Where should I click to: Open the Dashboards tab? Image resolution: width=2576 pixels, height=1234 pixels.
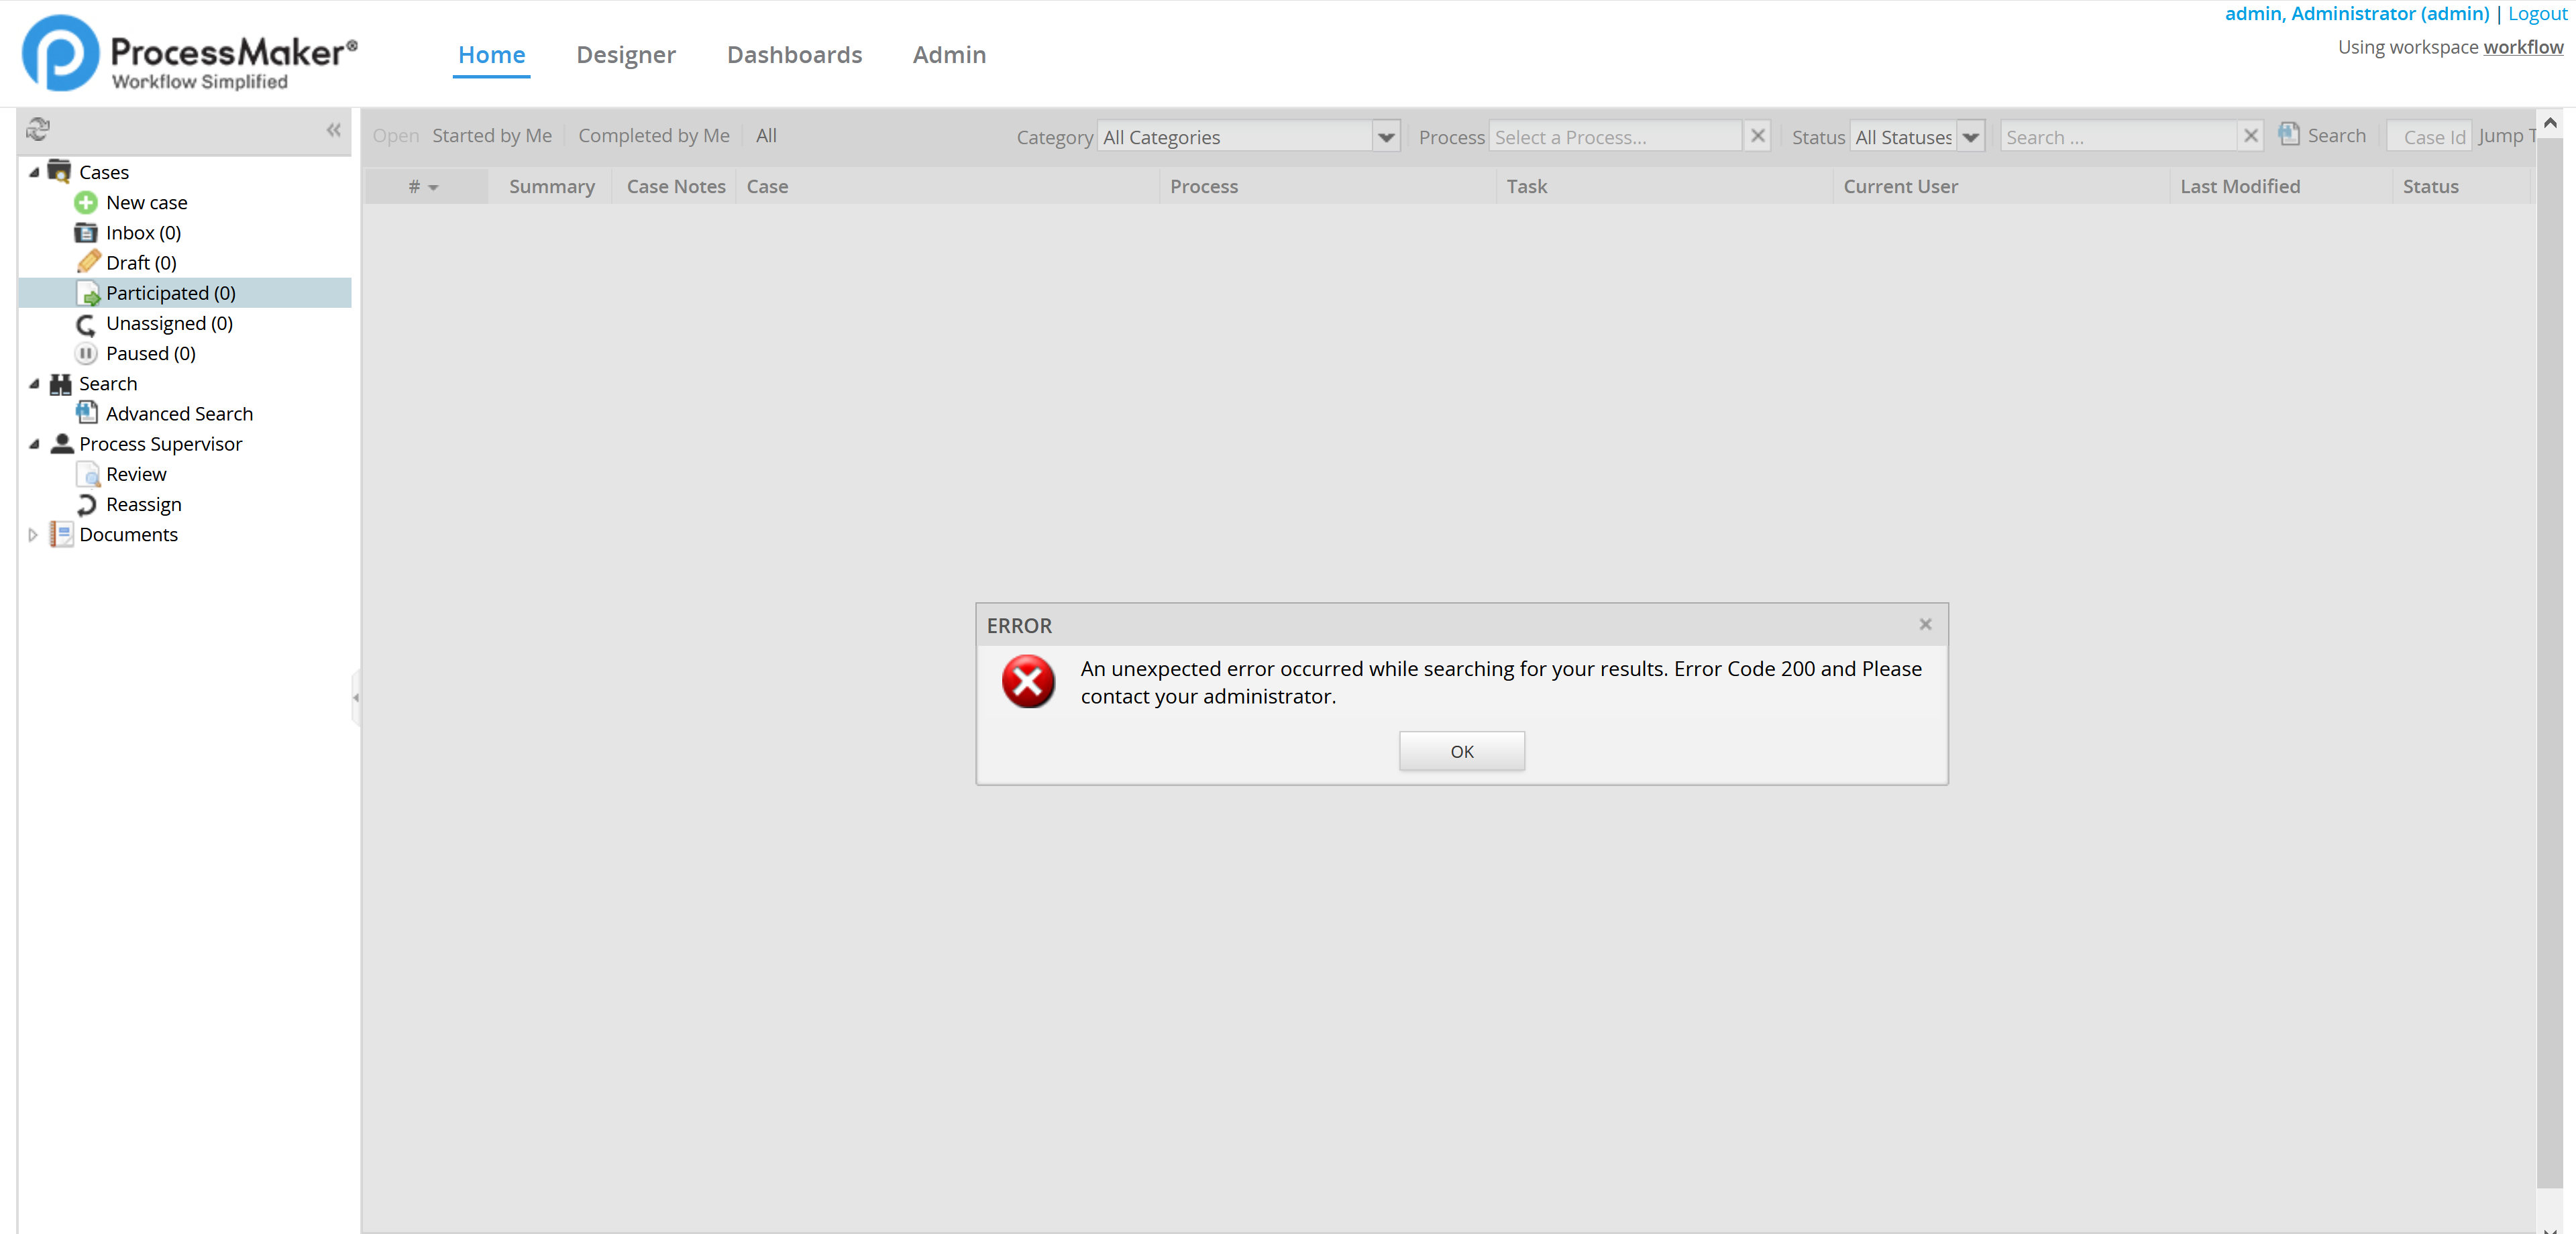793,55
